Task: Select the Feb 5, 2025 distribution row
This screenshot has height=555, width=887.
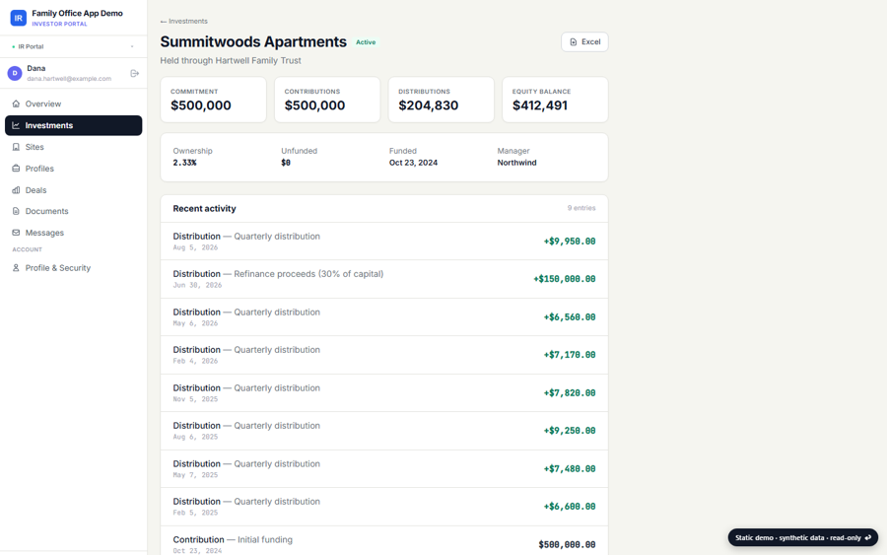Action: tap(384, 507)
